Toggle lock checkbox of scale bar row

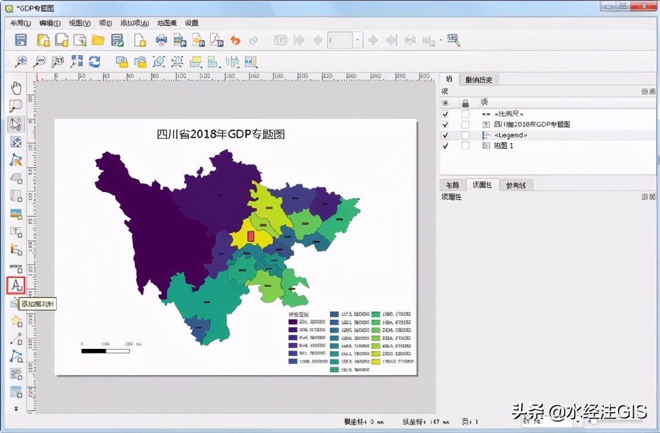point(465,114)
